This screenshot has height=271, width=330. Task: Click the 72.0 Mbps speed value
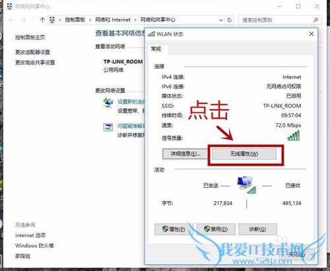(288, 125)
